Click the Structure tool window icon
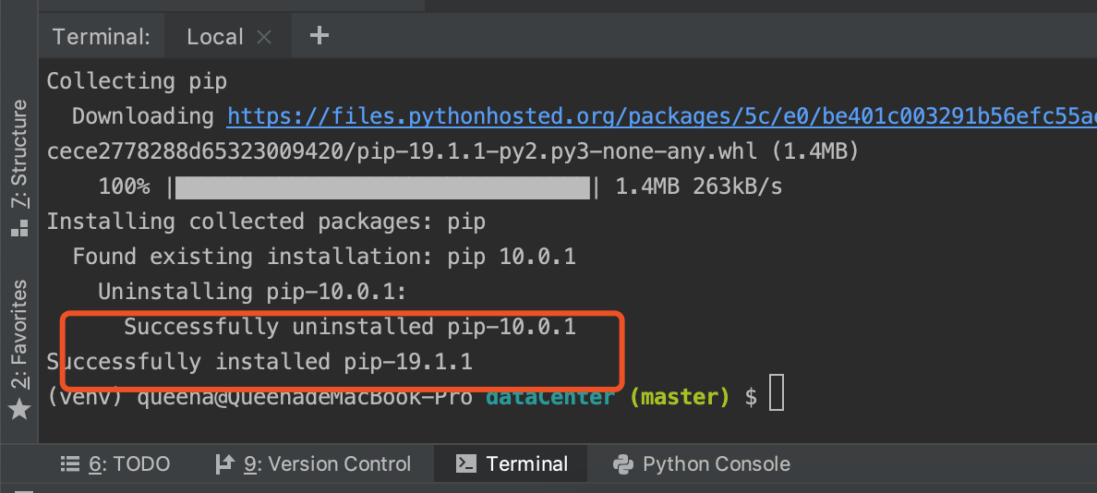1097x493 pixels. 19,226
